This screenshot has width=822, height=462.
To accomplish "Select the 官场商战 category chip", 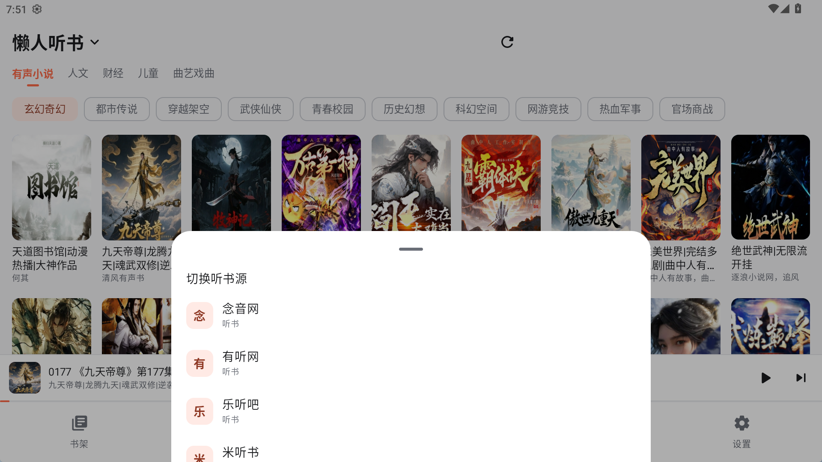I will coord(692,109).
